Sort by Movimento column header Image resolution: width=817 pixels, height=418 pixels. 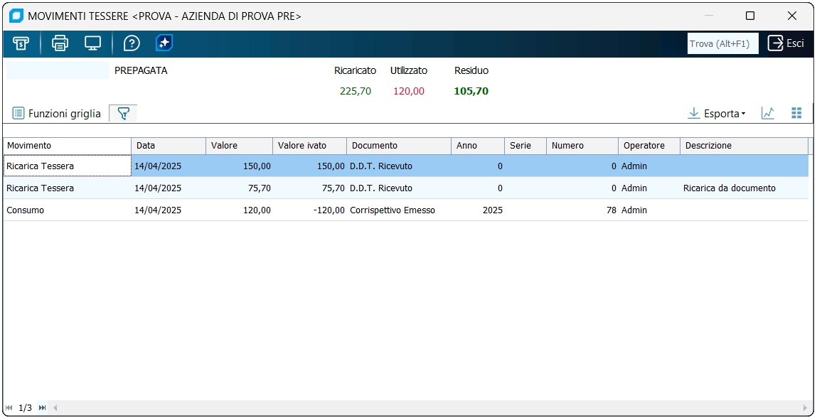click(68, 146)
